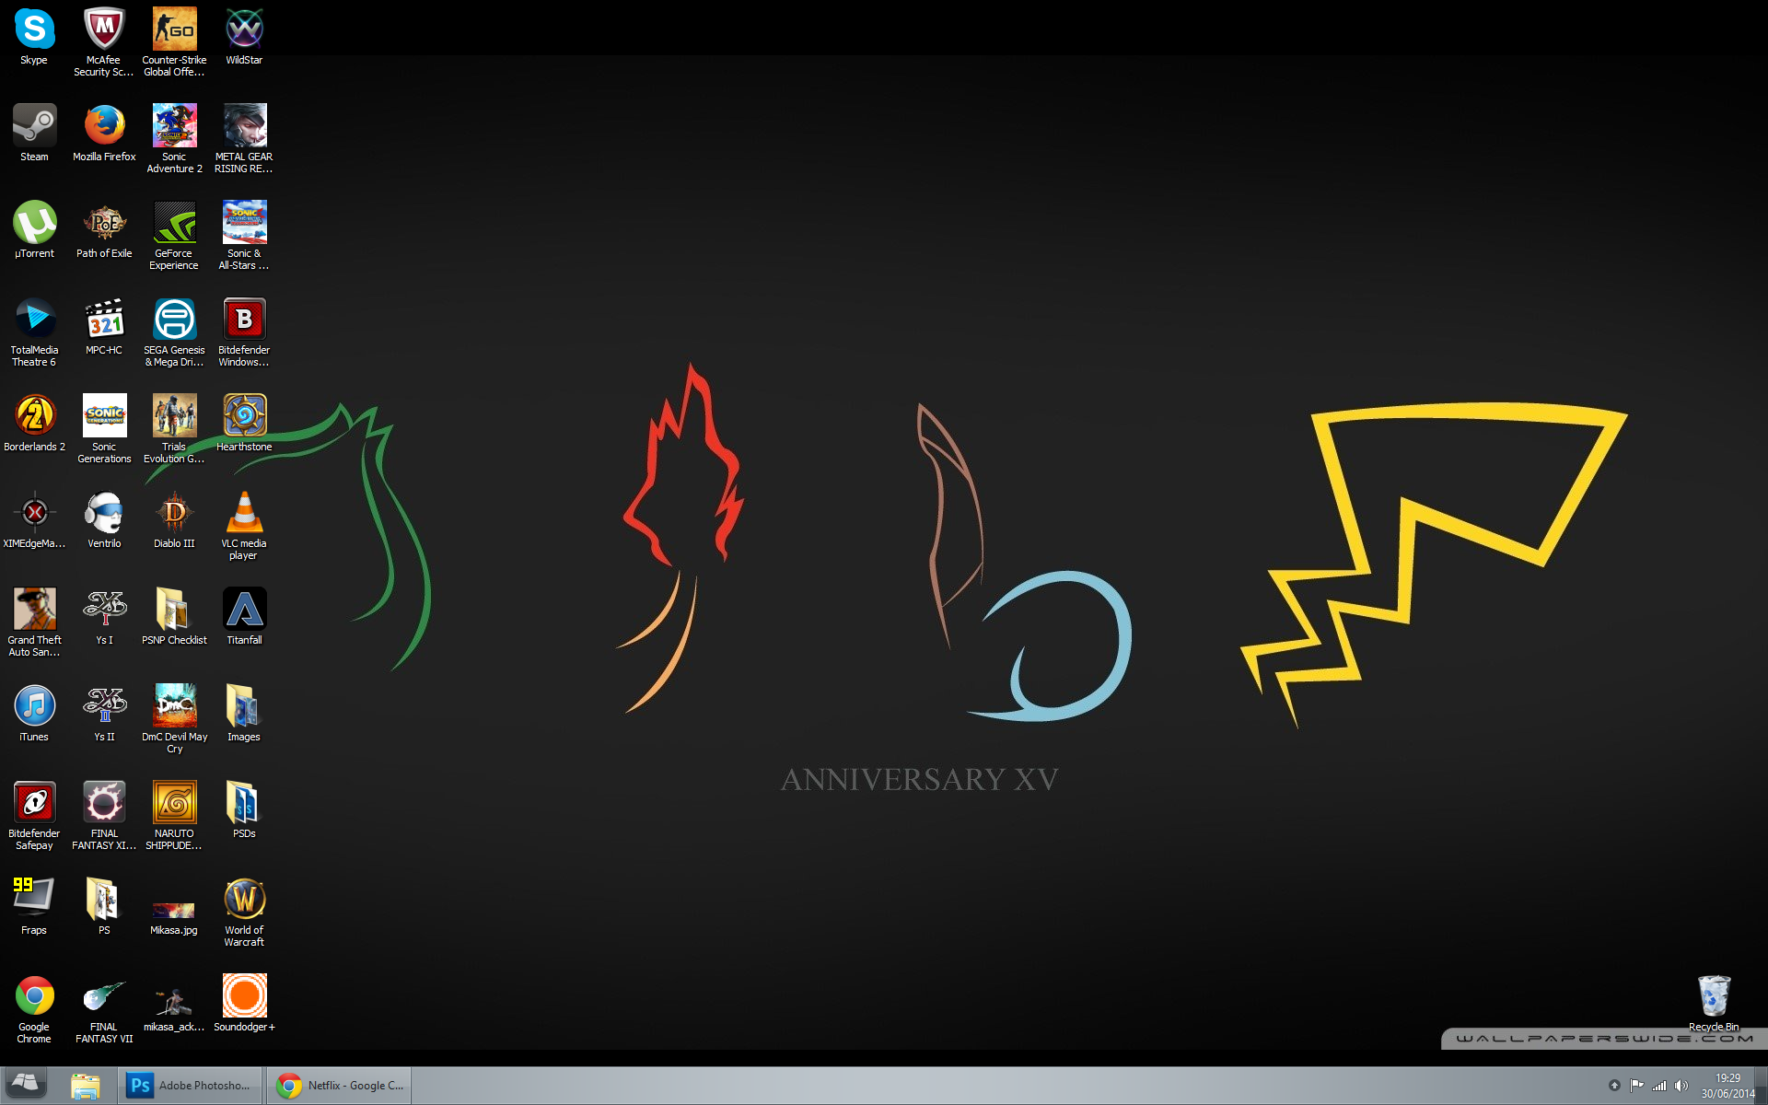Click the Steam desktop shortcut

[34, 126]
